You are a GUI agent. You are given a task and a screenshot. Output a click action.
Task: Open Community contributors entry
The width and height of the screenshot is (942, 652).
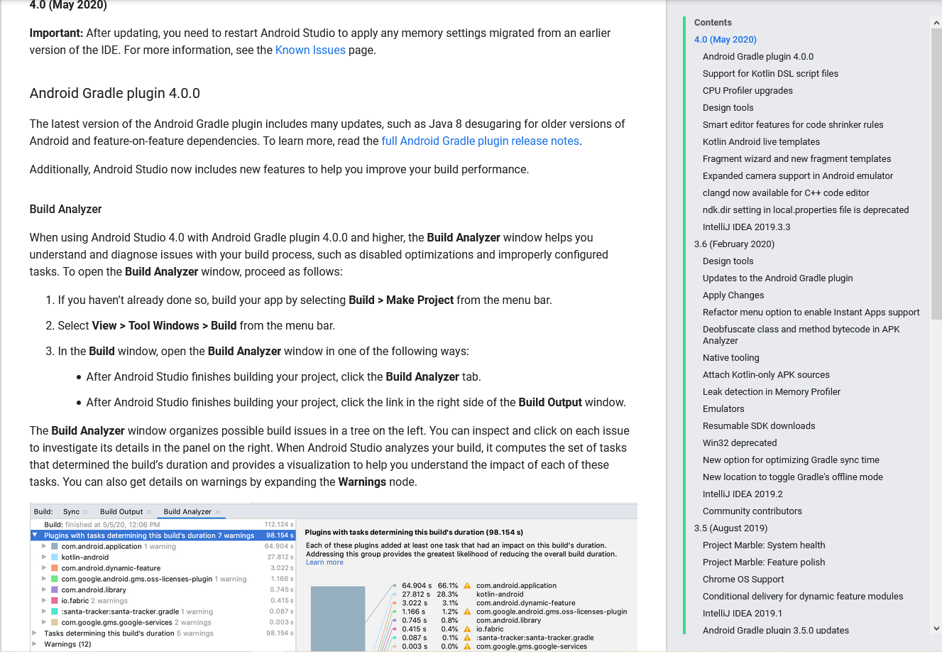752,511
